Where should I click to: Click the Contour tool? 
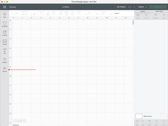pyautogui.click(x=164, y=122)
